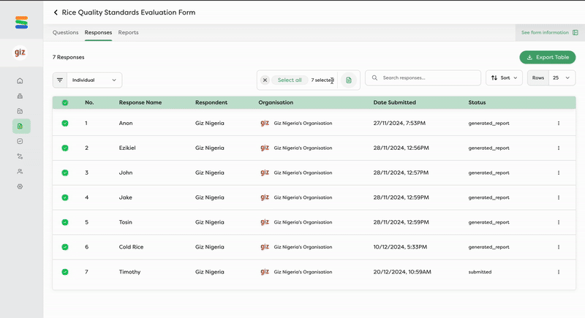The width and height of the screenshot is (585, 318).
Task: Click the Select all button
Action: 290,80
